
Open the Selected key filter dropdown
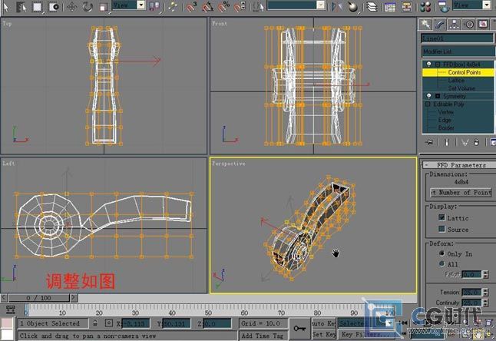pyautogui.click(x=389, y=323)
